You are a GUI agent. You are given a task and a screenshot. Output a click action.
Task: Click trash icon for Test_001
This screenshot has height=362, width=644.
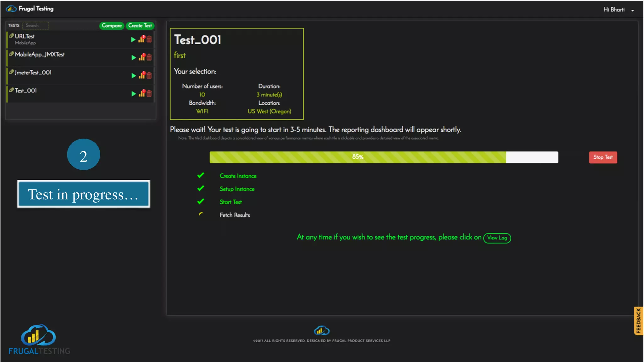coord(149,93)
